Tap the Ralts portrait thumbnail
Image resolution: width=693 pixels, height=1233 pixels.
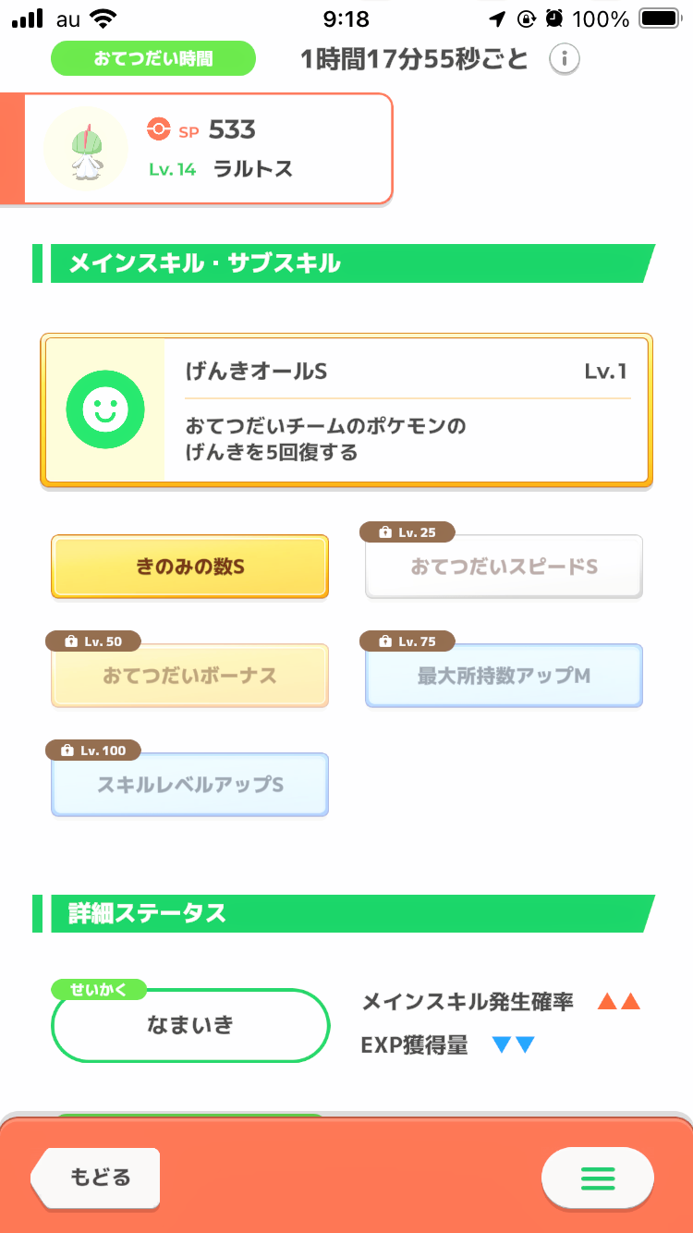coord(86,148)
